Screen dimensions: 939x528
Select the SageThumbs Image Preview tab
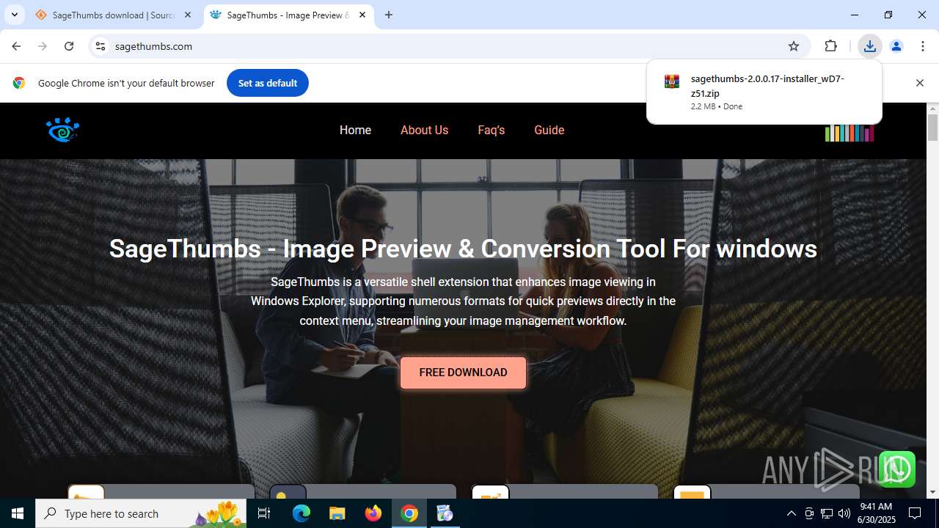coord(288,15)
